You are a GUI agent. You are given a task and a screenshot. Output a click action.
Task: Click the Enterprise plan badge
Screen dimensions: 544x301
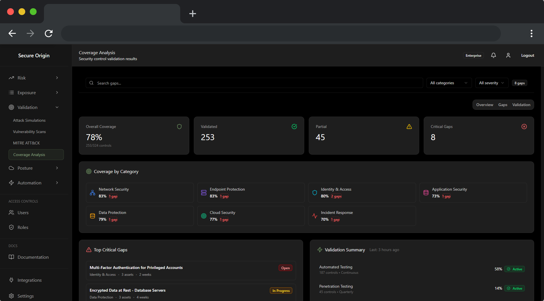(x=473, y=55)
